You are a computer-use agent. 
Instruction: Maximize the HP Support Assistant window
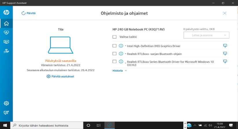[223, 3]
